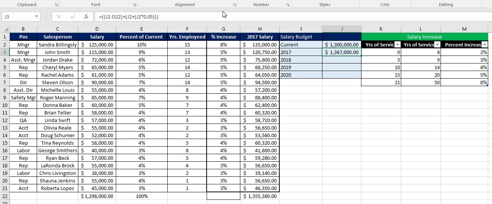This screenshot has height=204, width=492.
Task: Click the 2020 label cell
Action: point(301,75)
